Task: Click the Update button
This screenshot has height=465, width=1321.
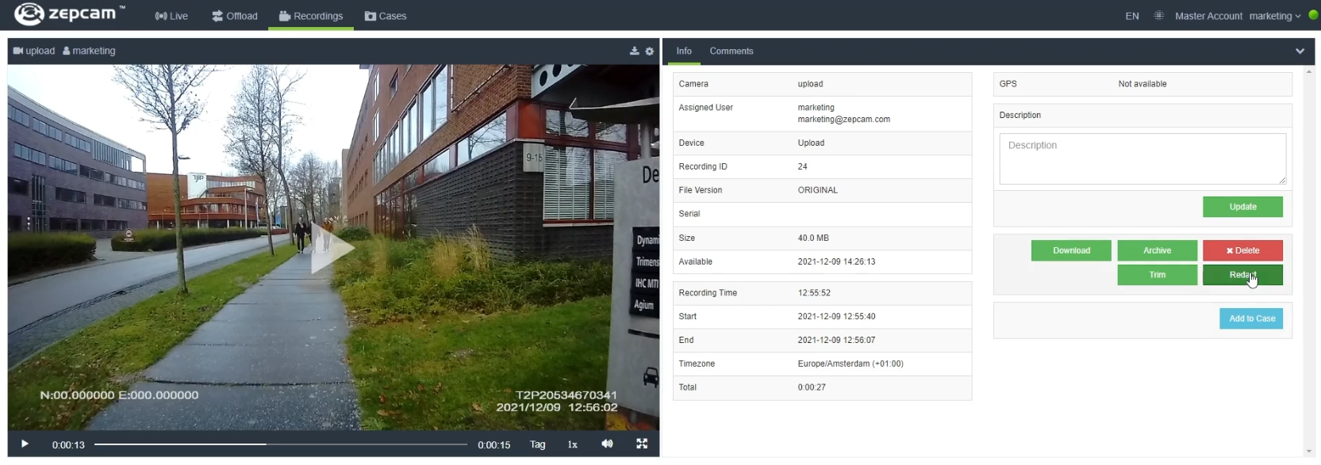Action: (x=1242, y=207)
